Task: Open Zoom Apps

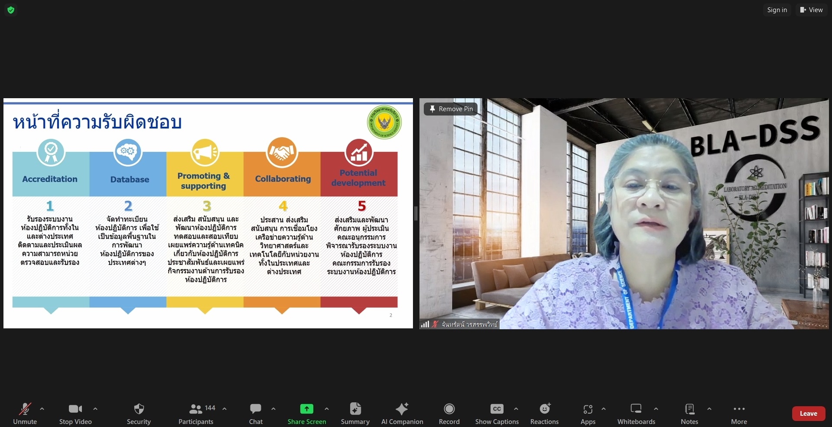Action: pyautogui.click(x=588, y=414)
